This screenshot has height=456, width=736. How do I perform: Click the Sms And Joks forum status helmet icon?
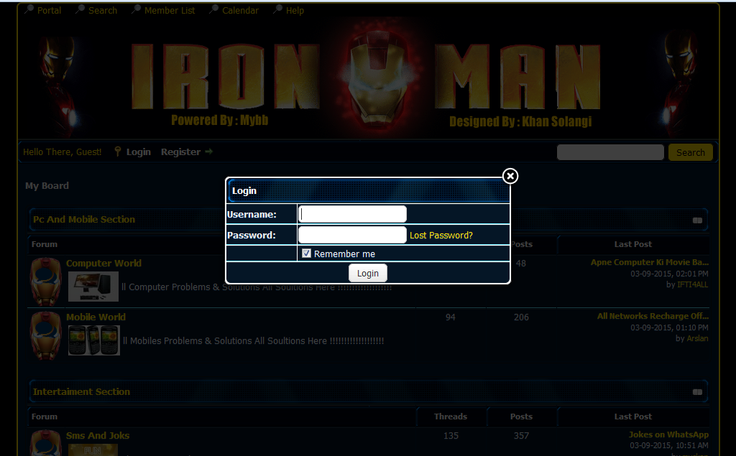pyautogui.click(x=45, y=443)
